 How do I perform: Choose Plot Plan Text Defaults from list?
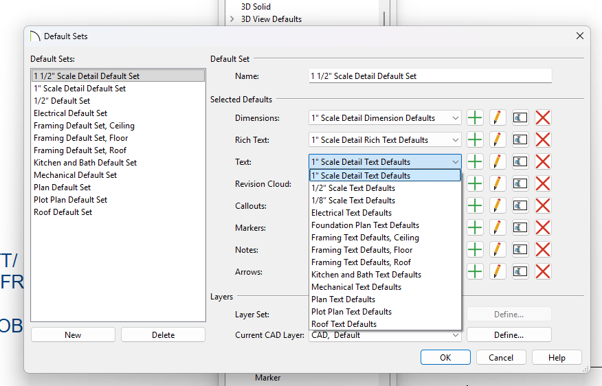pos(351,312)
